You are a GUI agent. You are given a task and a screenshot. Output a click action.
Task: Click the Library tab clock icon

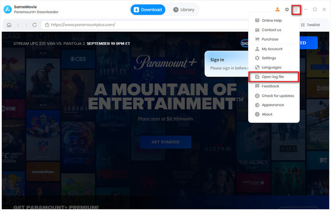tap(176, 10)
